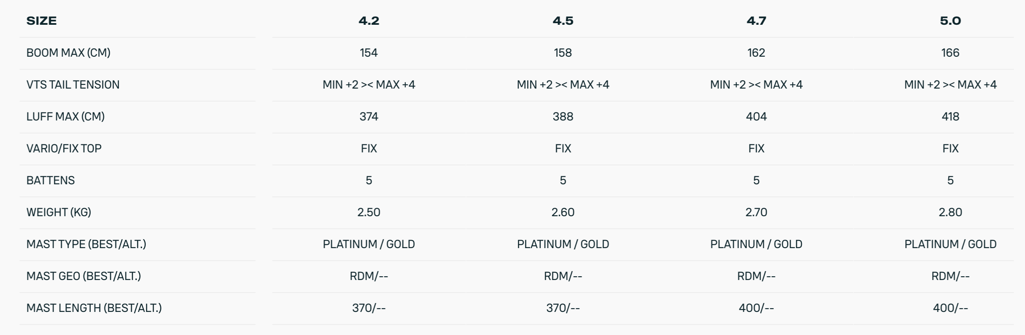1025x335 pixels.
Task: Click the VARIO/FIX TOP row label
Action: click(64, 149)
